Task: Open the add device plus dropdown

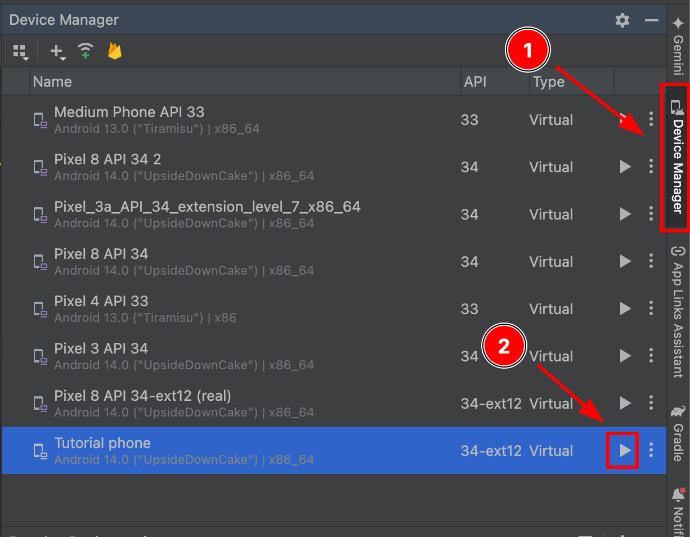Action: point(56,51)
